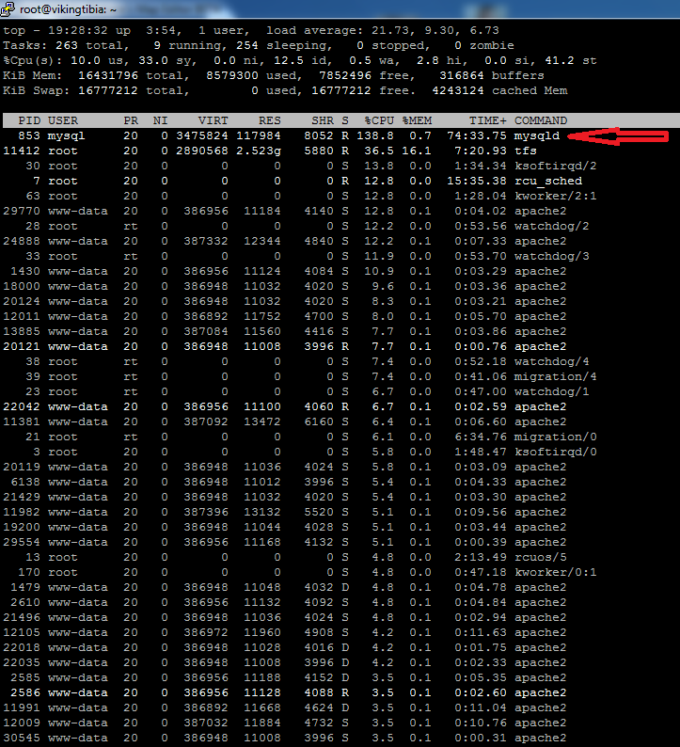Click the %CPU column header

point(379,120)
